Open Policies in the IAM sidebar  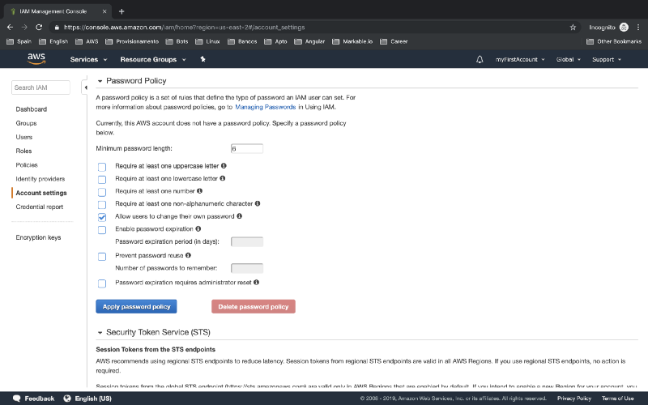point(27,165)
